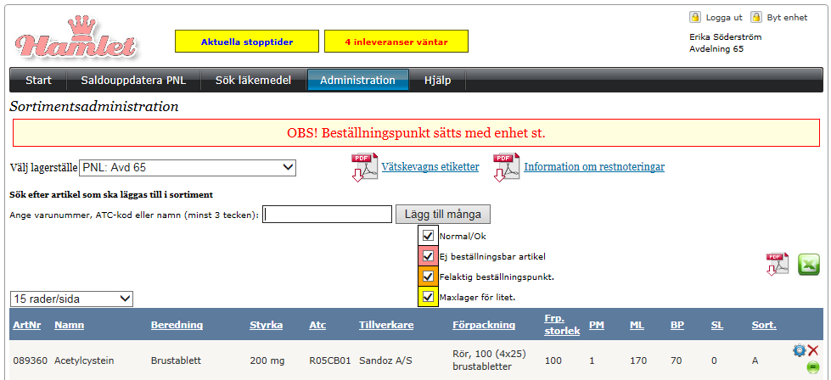
Task: Open the 15 rader/sida dropdown
Action: [71, 299]
